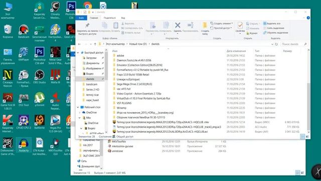Click the refresh icon beside address bar
321x181 pixels.
pos(276,44)
